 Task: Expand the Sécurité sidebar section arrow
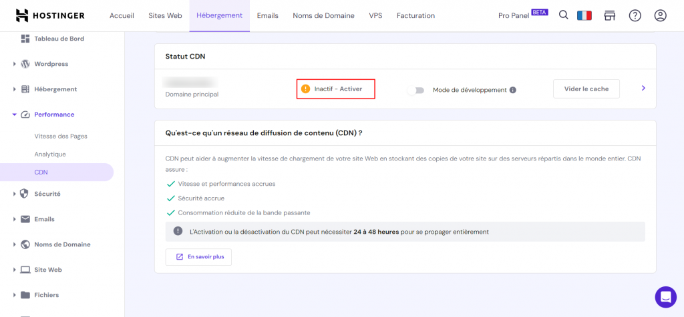pos(15,194)
